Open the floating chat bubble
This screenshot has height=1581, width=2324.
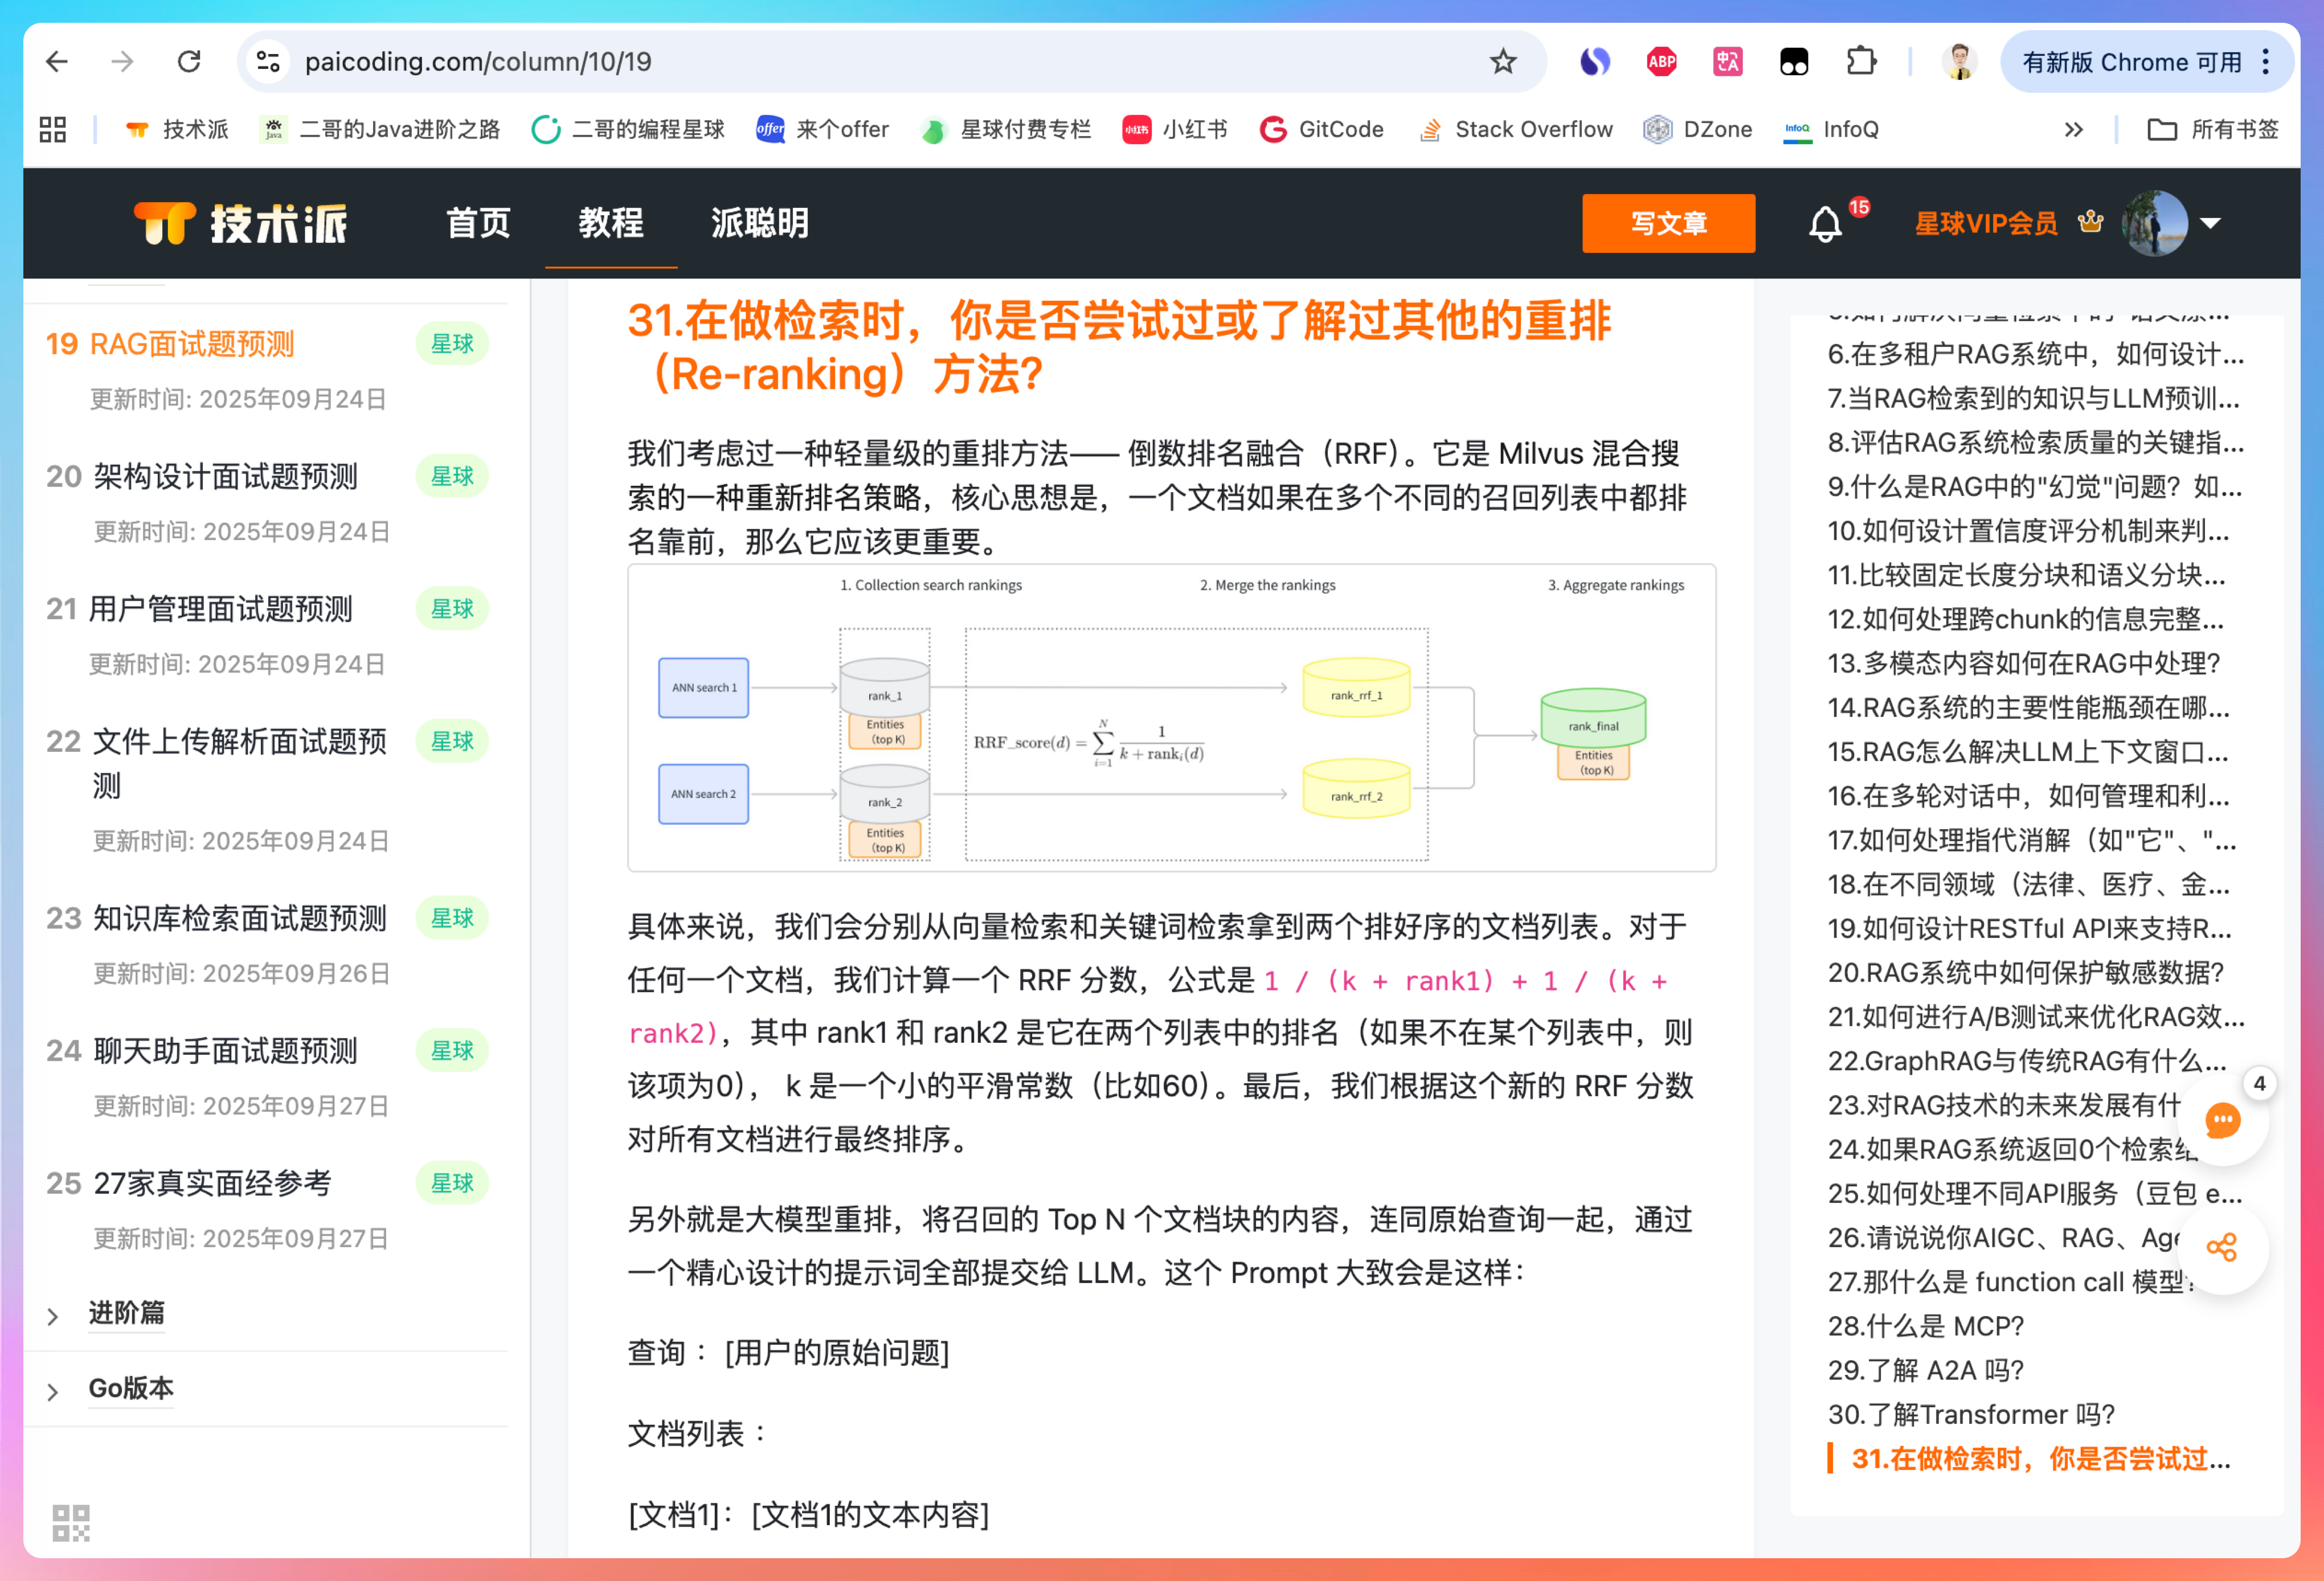pyautogui.click(x=2221, y=1121)
